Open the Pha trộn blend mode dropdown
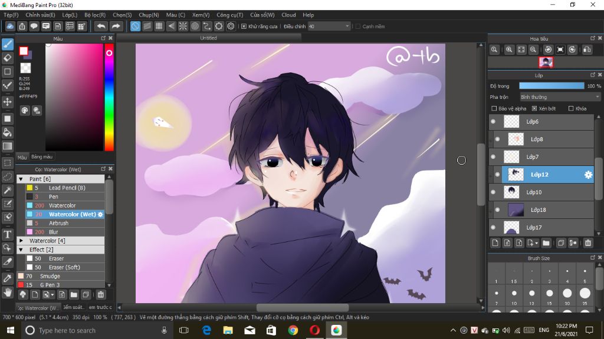The height and width of the screenshot is (339, 604). point(560,97)
